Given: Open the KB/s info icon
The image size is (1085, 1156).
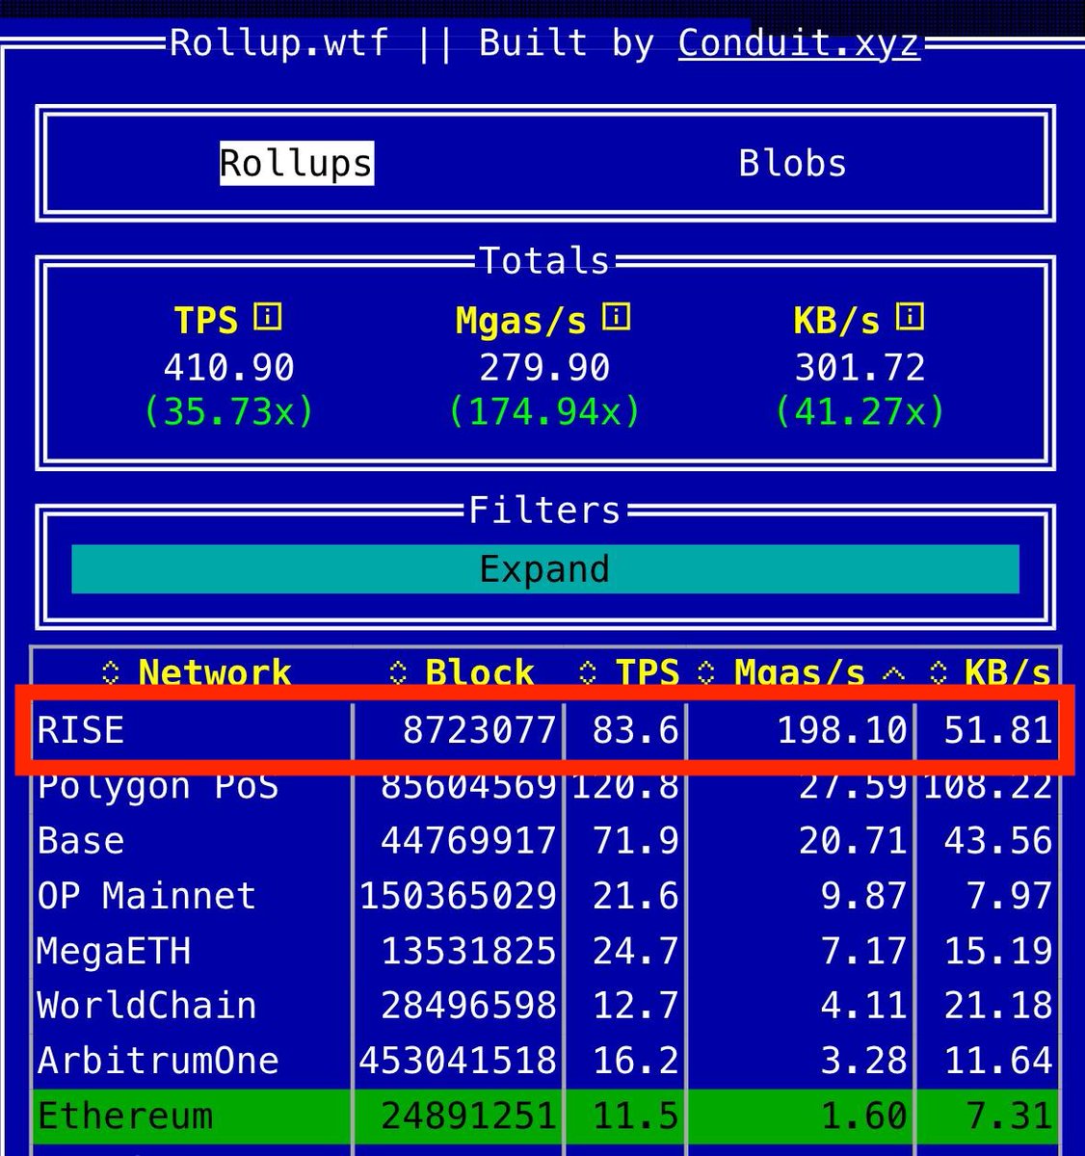Looking at the screenshot, I should click(910, 317).
